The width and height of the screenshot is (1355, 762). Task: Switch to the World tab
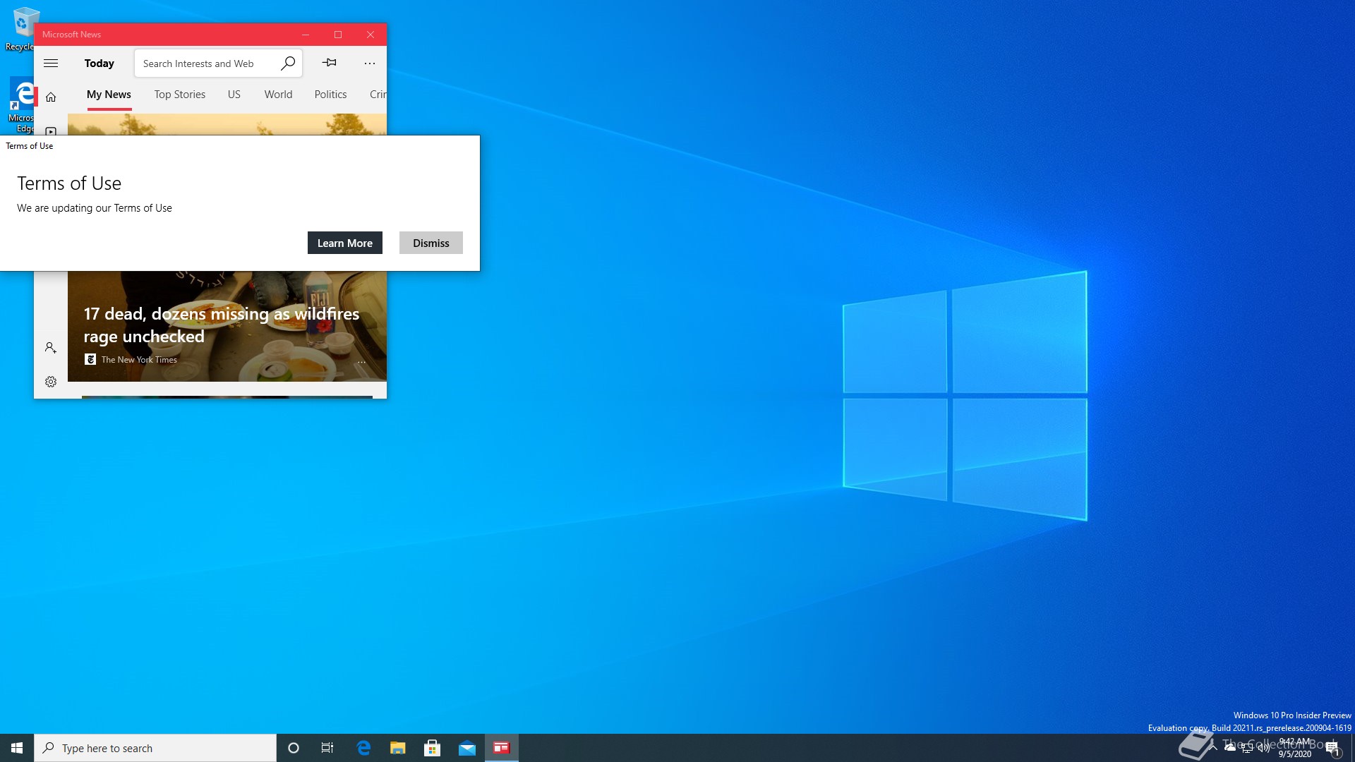click(278, 95)
